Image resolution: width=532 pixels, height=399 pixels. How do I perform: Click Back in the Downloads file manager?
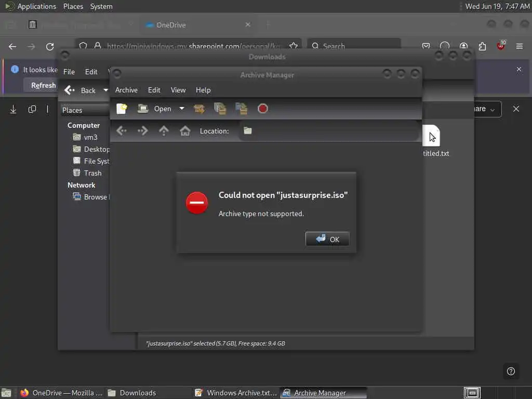(80, 90)
